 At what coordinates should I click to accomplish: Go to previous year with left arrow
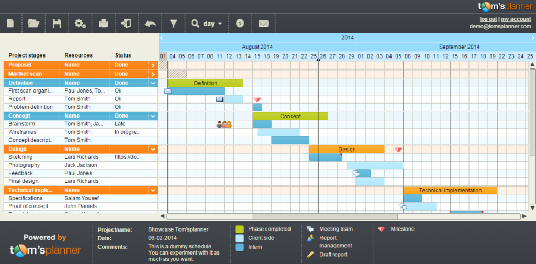point(162,38)
